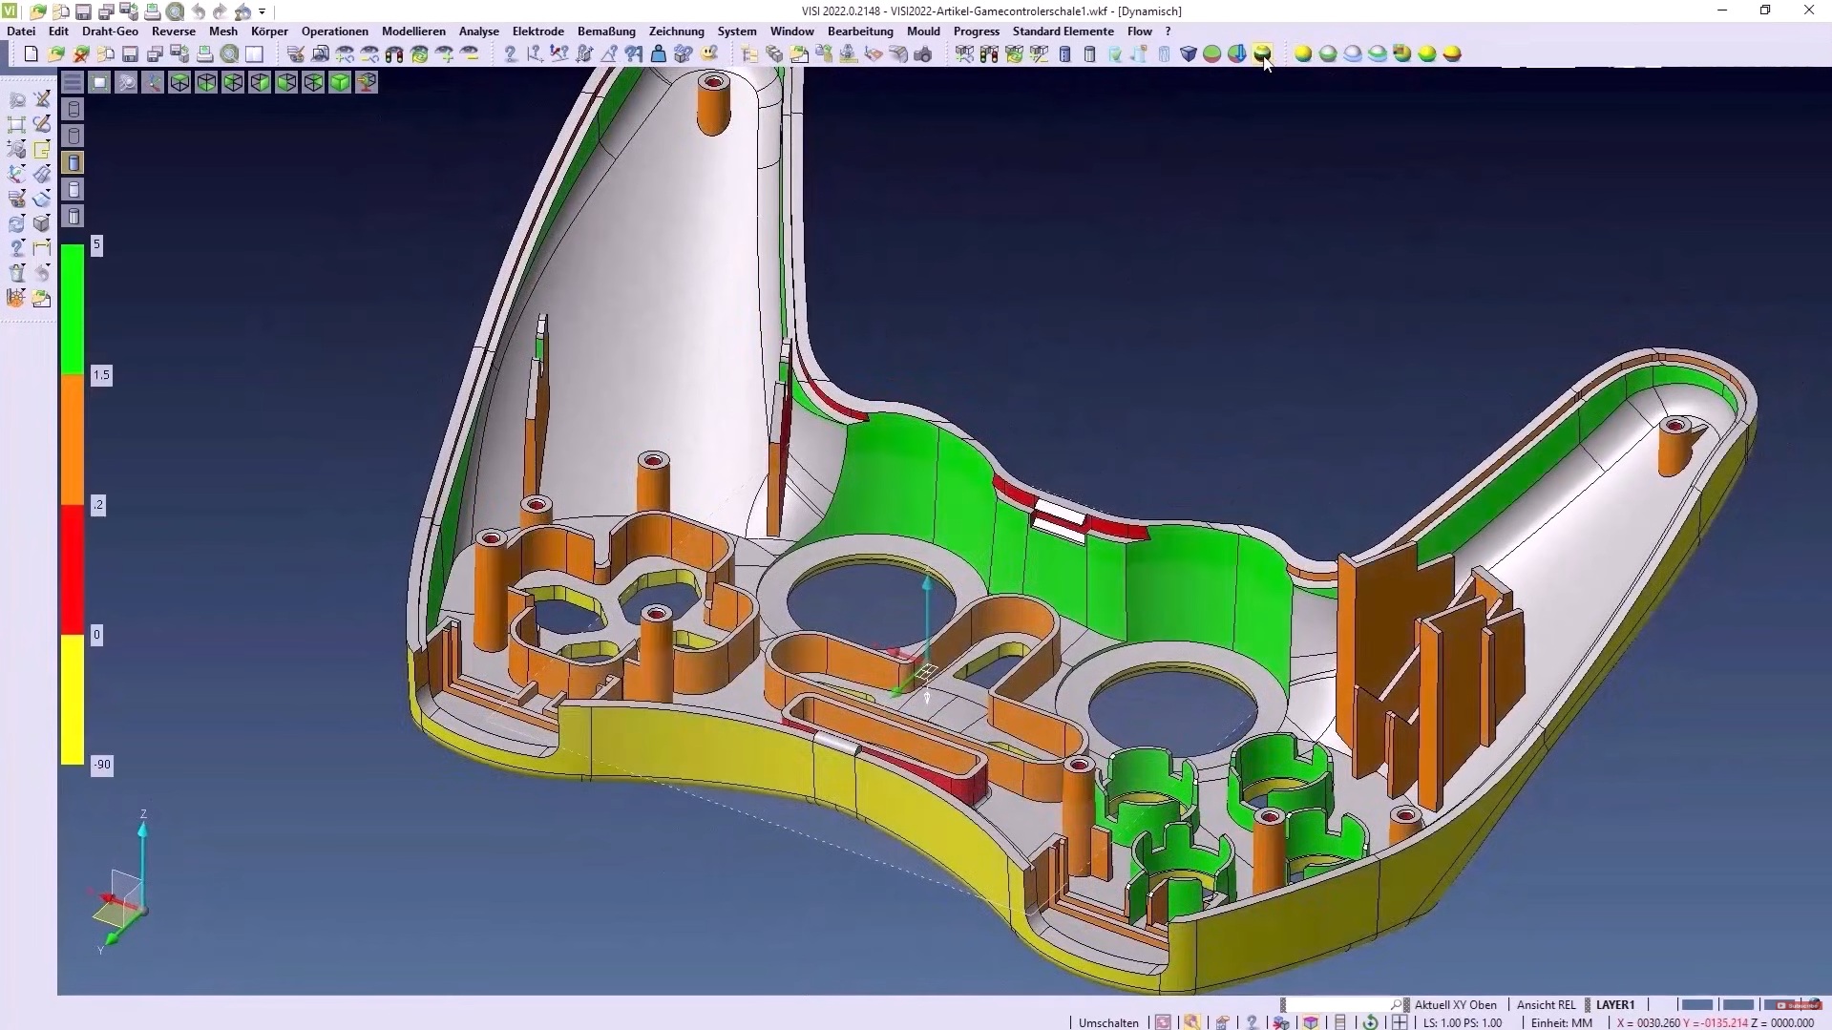Image resolution: width=1832 pixels, height=1030 pixels.
Task: Click the Einheit: MM unit label
Action: tap(1561, 1022)
